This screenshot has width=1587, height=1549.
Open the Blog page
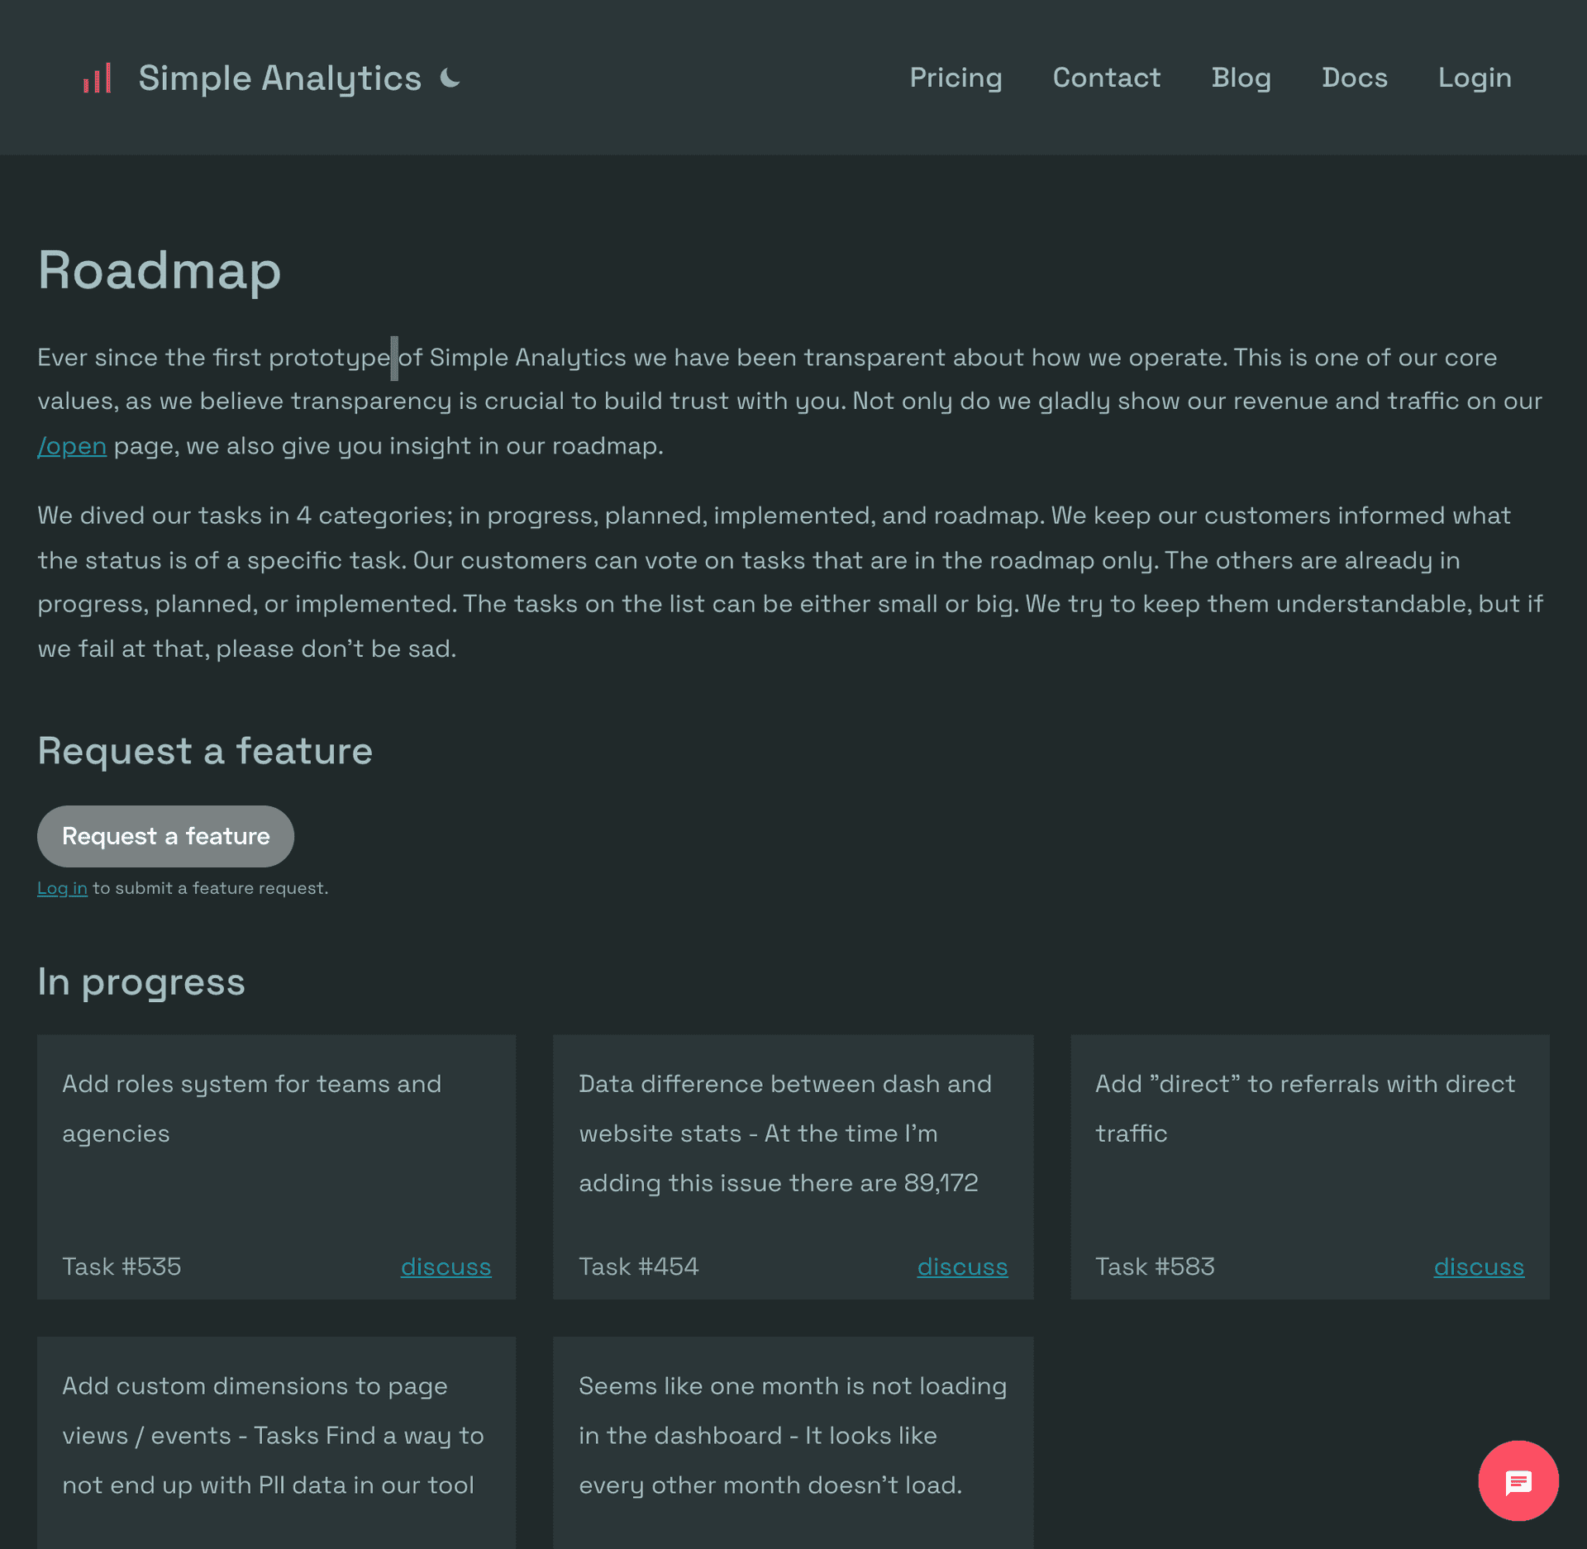[1241, 77]
